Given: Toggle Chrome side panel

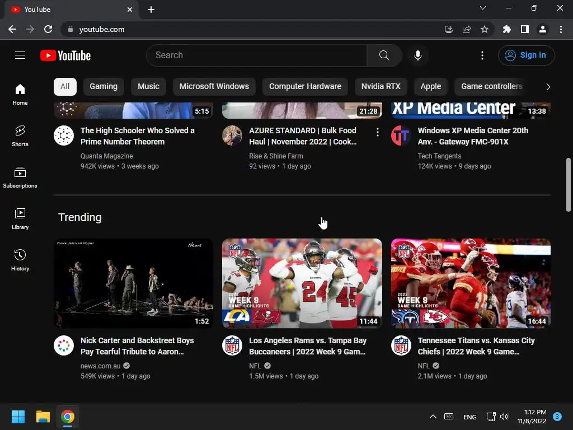Looking at the screenshot, I should click(x=525, y=29).
